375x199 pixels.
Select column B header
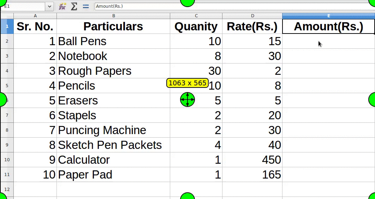coord(113,16)
